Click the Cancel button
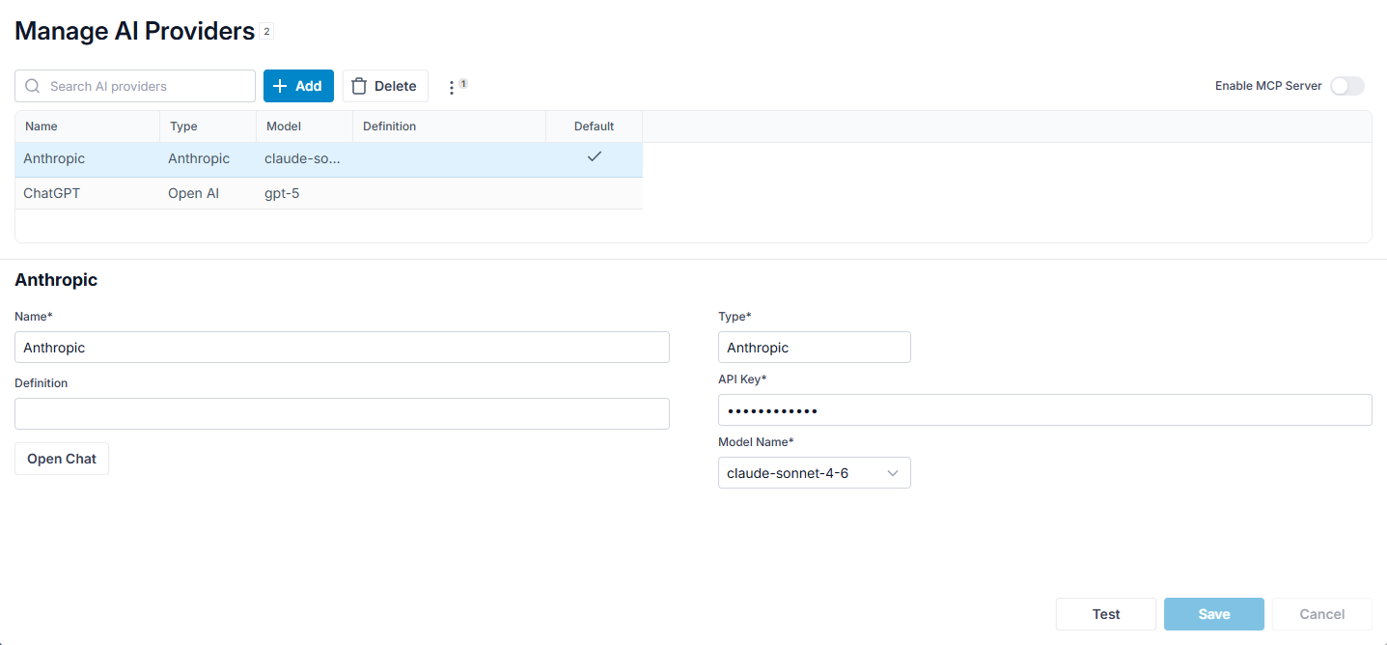Image resolution: width=1387 pixels, height=645 pixels. pyautogui.click(x=1322, y=614)
